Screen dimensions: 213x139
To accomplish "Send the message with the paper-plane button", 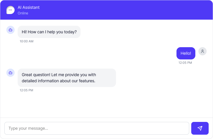I will tap(200, 128).
